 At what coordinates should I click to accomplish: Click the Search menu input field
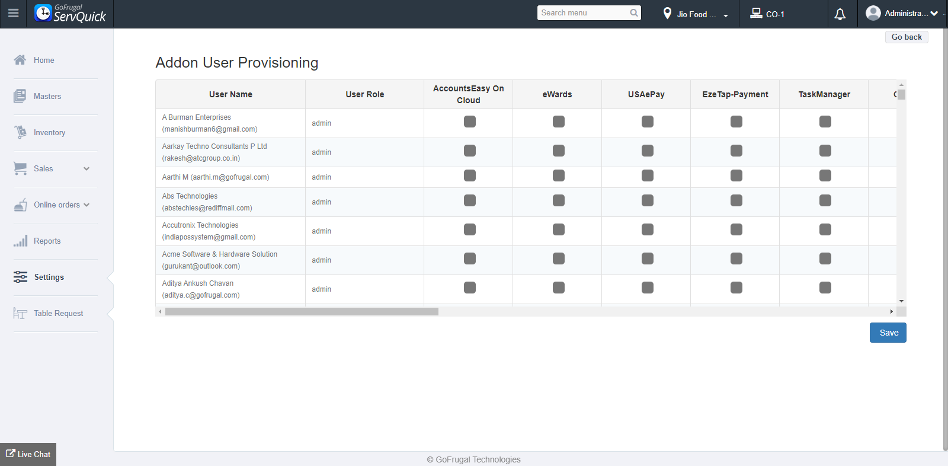pos(583,13)
